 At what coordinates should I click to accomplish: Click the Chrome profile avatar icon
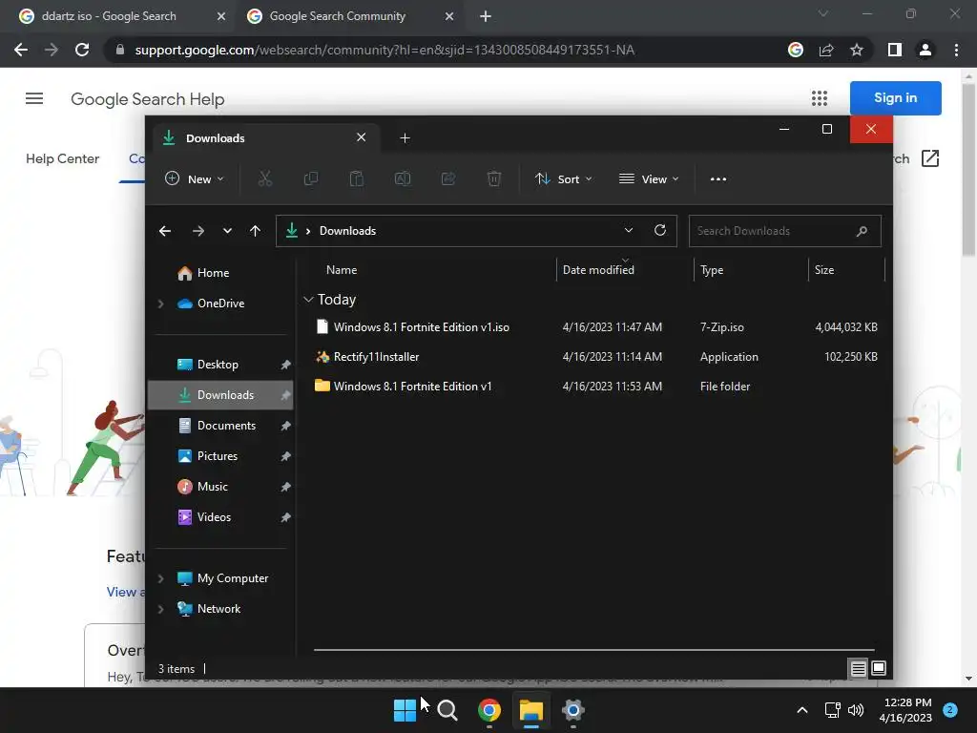pos(925,50)
